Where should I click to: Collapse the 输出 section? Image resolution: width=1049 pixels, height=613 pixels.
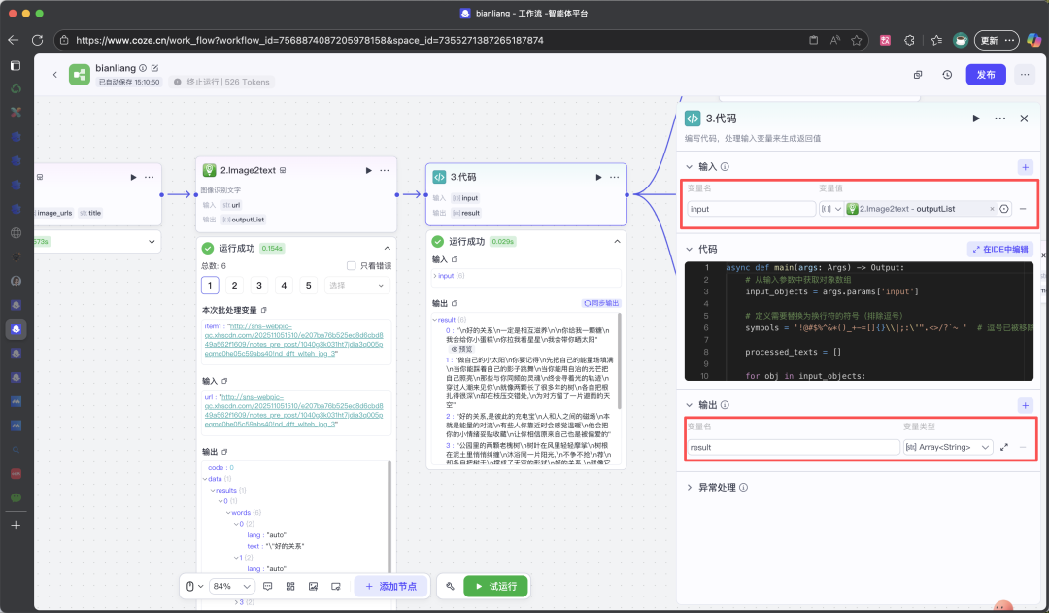(x=689, y=405)
